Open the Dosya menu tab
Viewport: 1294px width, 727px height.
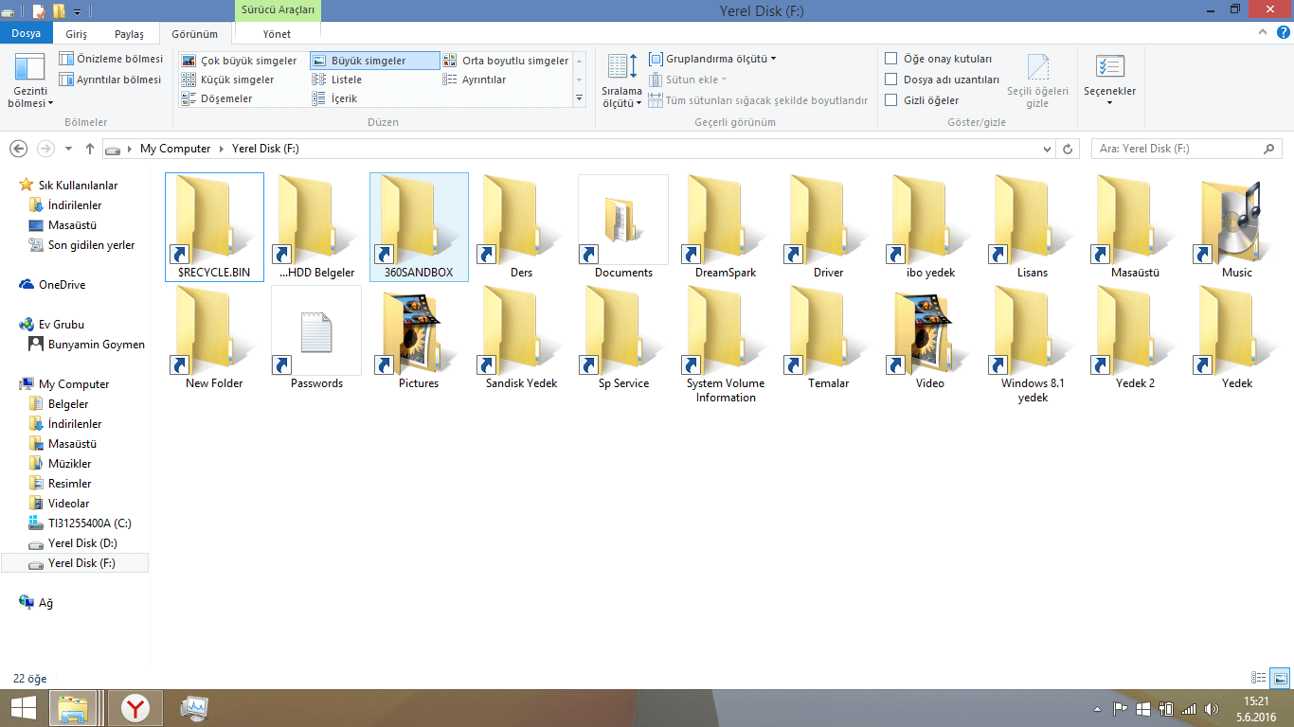click(x=27, y=34)
